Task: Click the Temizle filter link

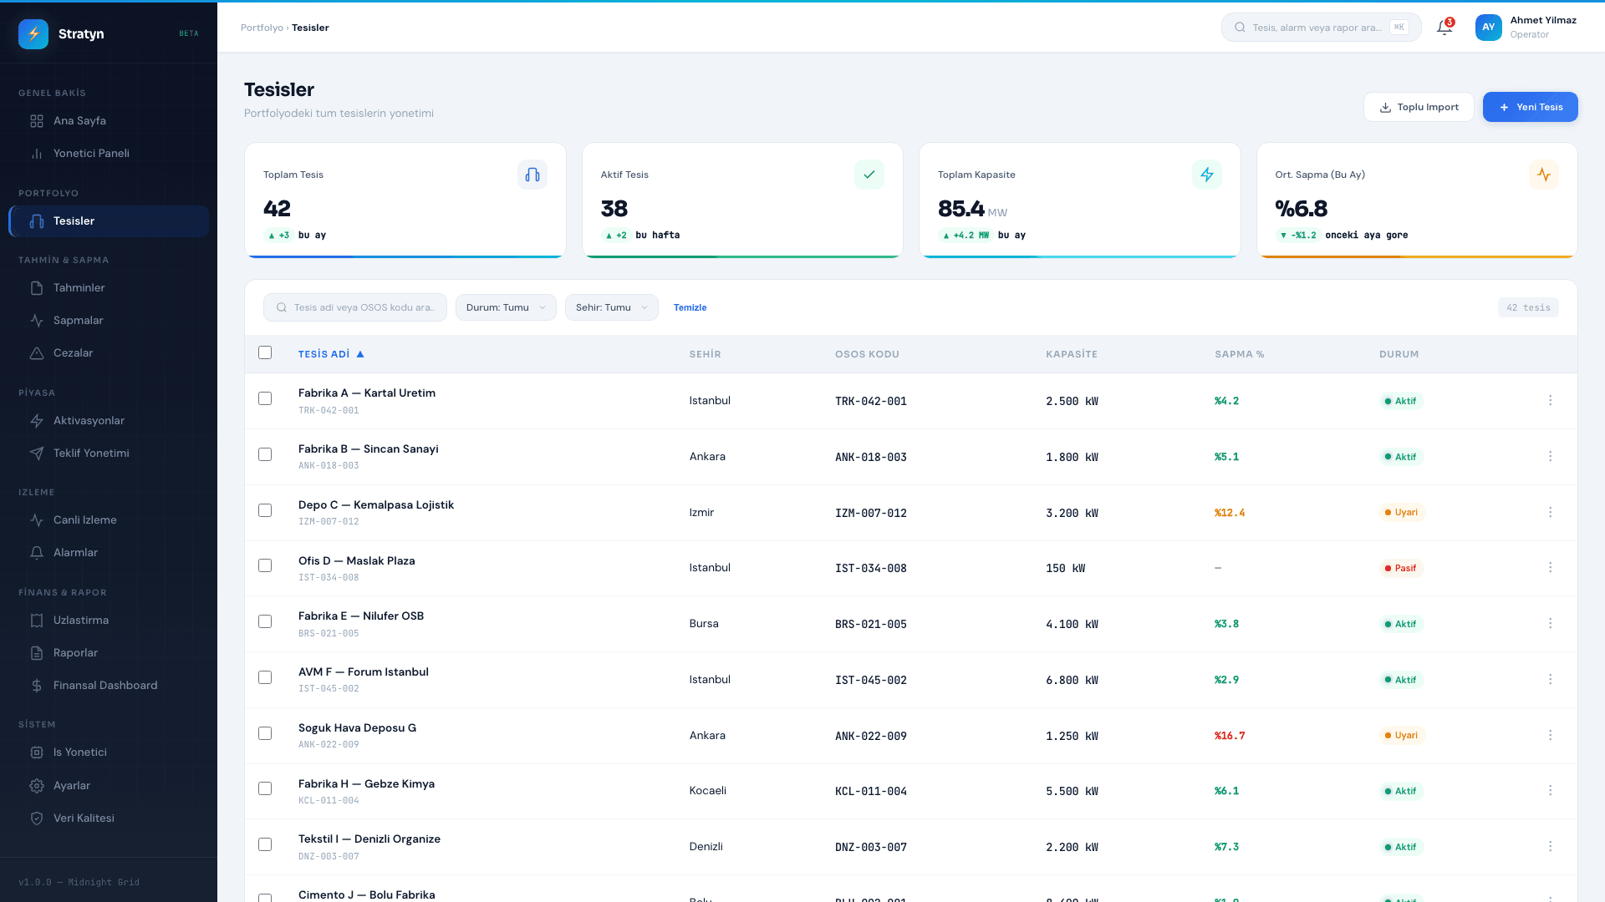Action: pos(690,307)
